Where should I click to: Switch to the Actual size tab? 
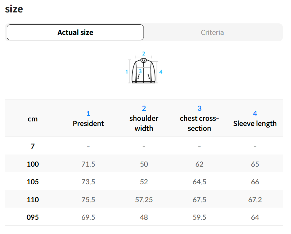coord(75,32)
